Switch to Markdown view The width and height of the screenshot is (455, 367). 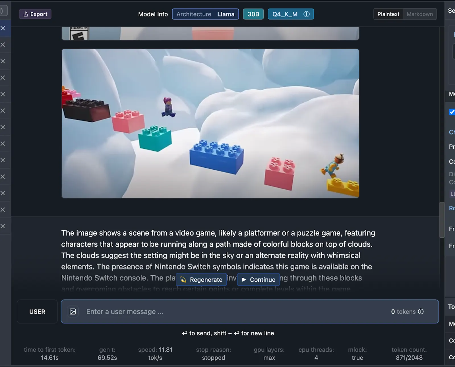tap(420, 14)
